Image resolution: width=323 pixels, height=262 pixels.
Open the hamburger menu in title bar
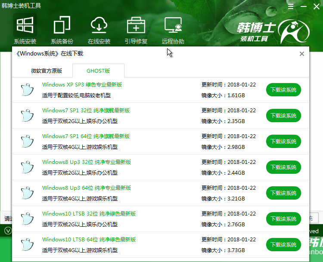pos(291,7)
